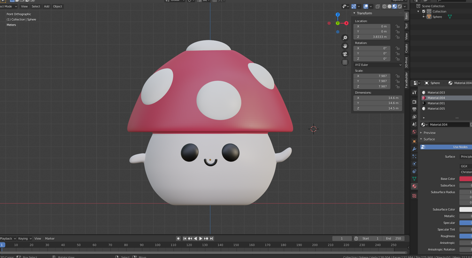Open the XYZ Euler rotation mode dropdown
This screenshot has height=258, width=472.
(378, 65)
